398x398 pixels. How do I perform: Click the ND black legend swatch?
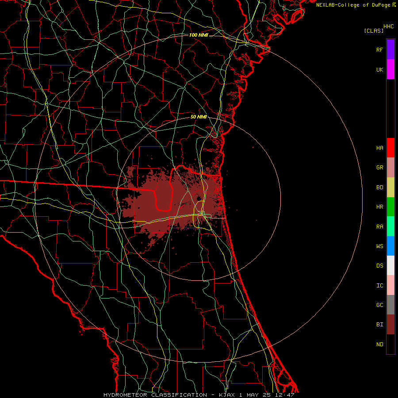[390, 344]
